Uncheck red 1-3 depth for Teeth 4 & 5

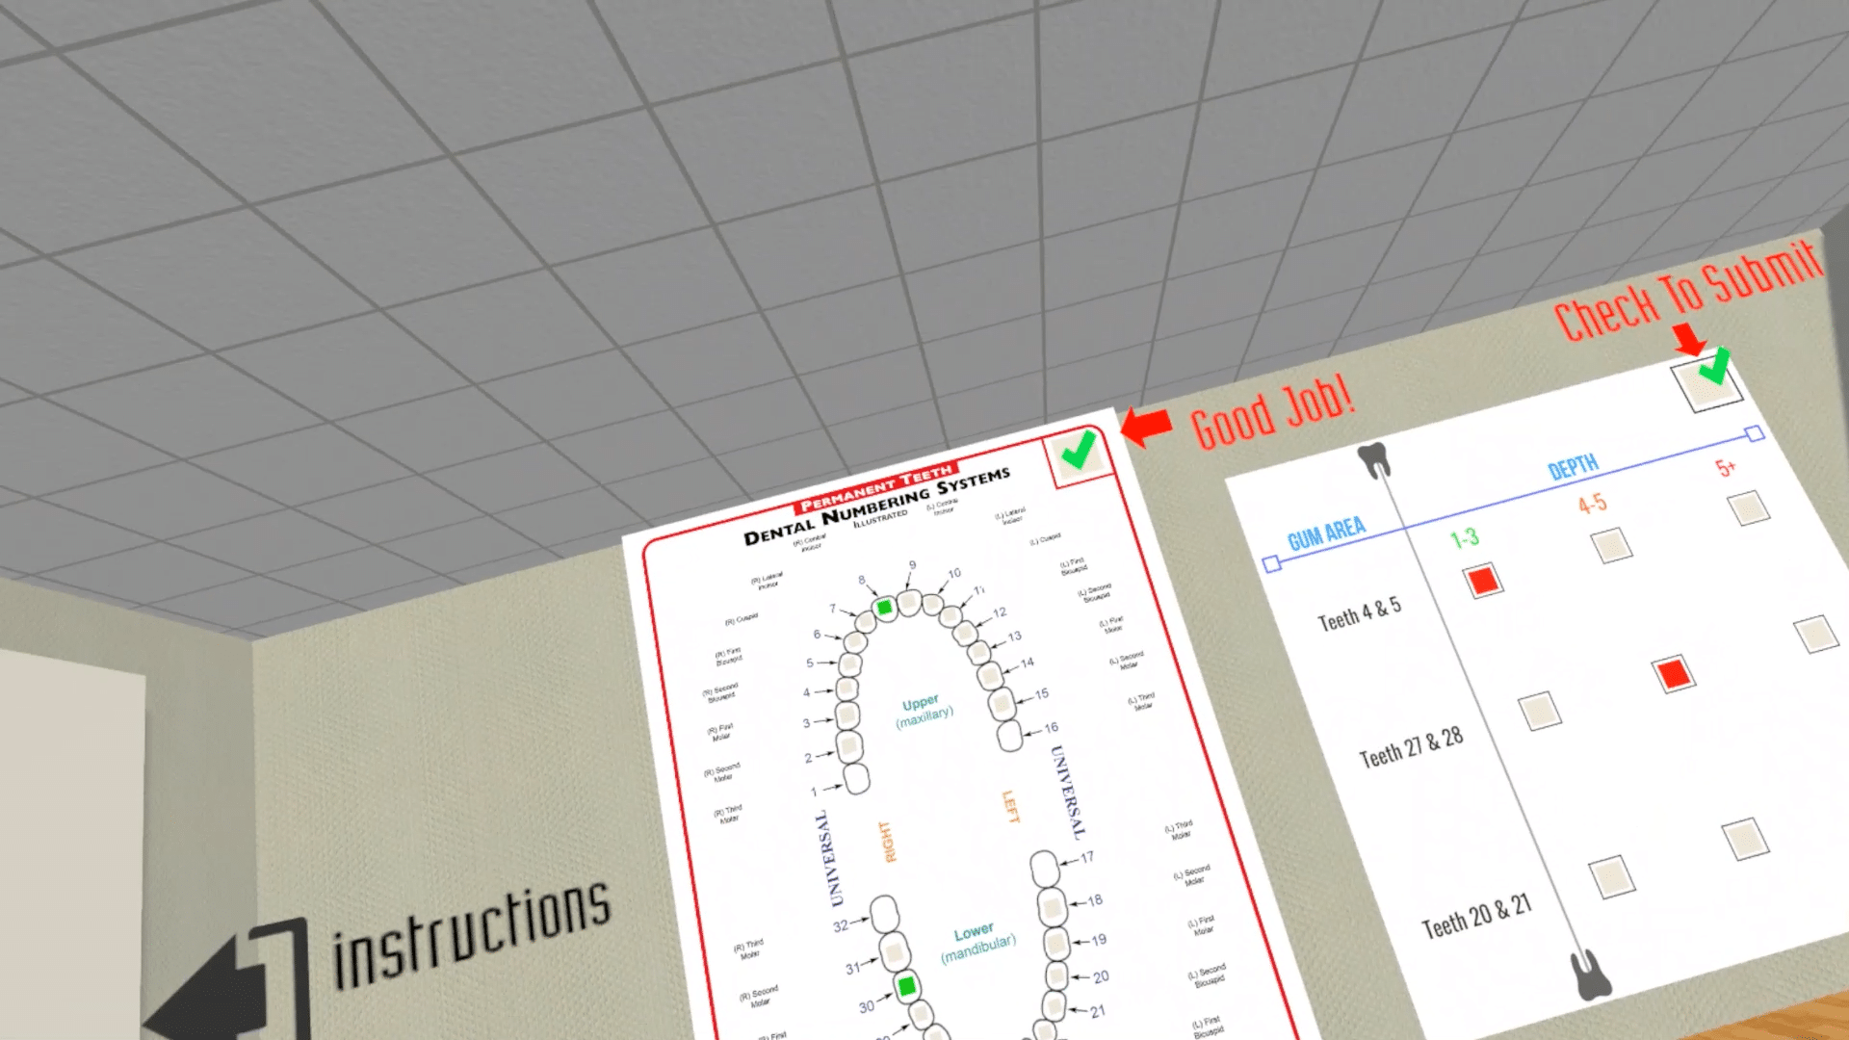point(1483,581)
